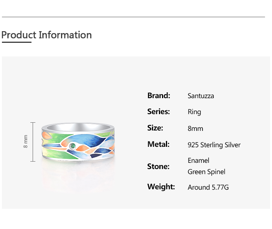The height and width of the screenshot is (229, 272).
Task: Click the Ring series value
Action: coord(194,112)
